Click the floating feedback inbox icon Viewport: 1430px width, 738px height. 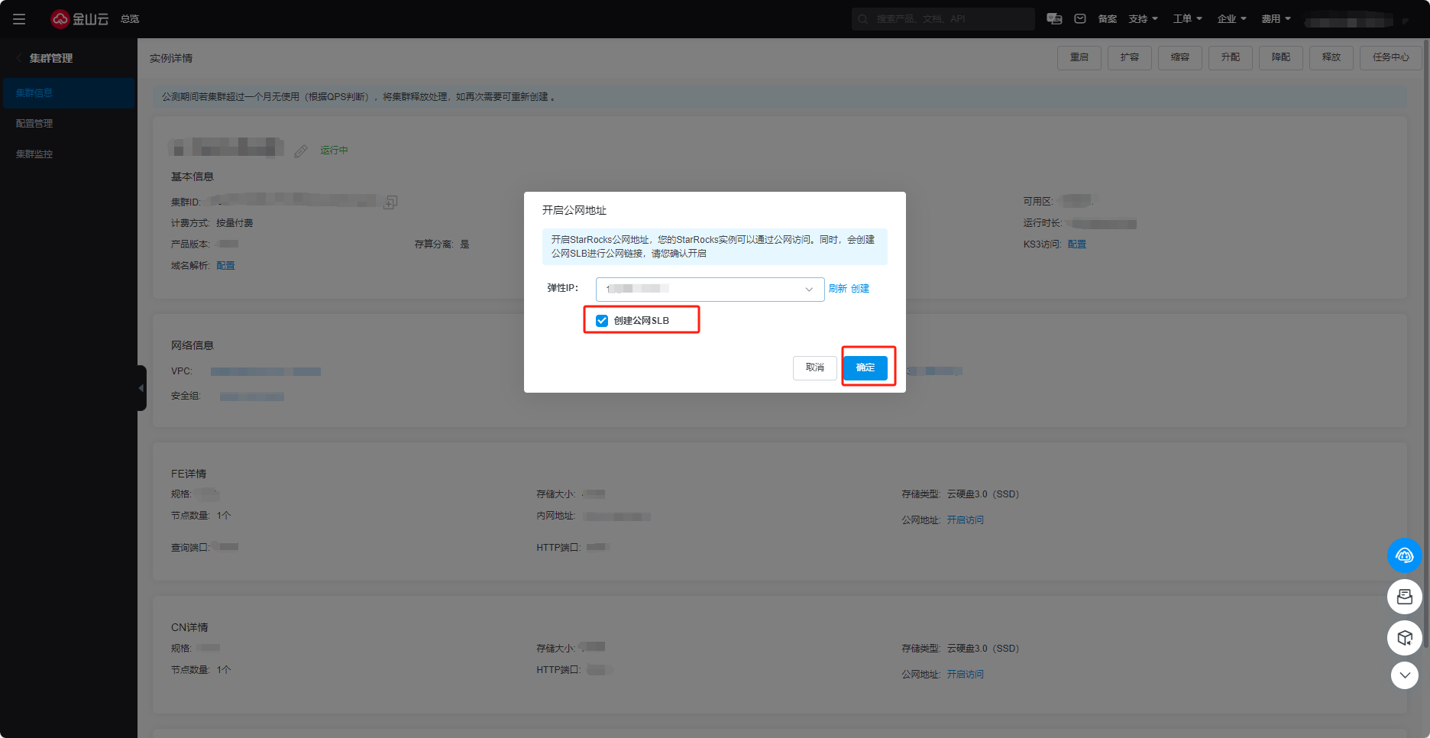click(x=1404, y=597)
